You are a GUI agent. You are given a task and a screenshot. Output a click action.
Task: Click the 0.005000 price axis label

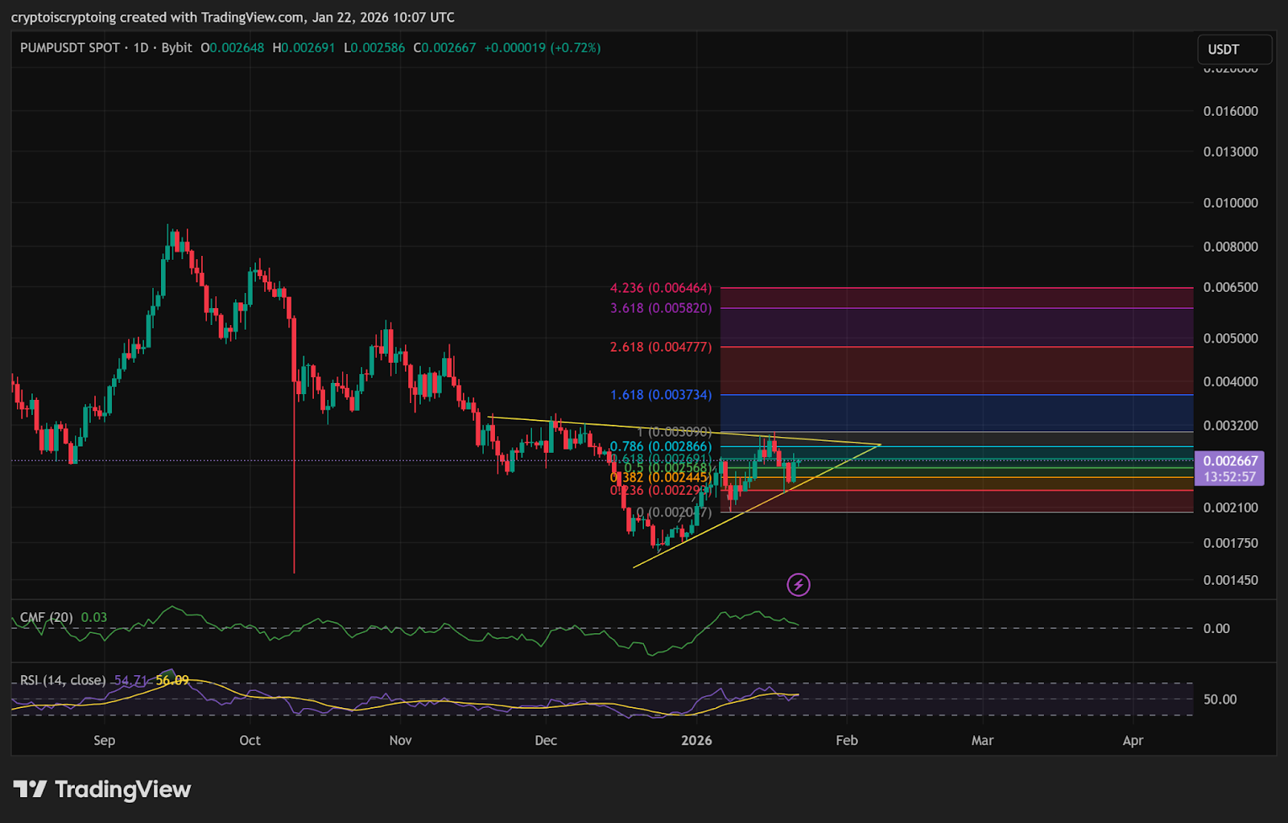(1230, 339)
